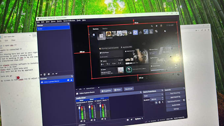Screen dimensions: 224x126
Task: Add a new scene with plus icon
Action: (41, 75)
